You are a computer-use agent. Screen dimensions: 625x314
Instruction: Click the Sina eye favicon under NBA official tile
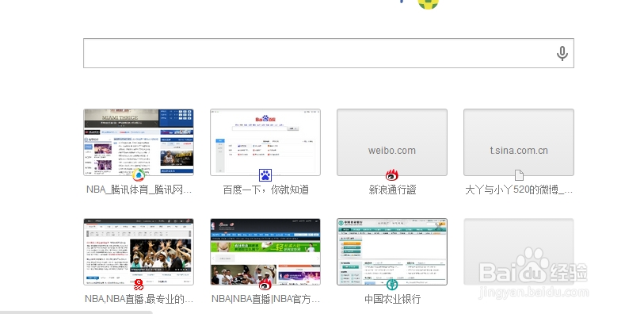tap(265, 285)
